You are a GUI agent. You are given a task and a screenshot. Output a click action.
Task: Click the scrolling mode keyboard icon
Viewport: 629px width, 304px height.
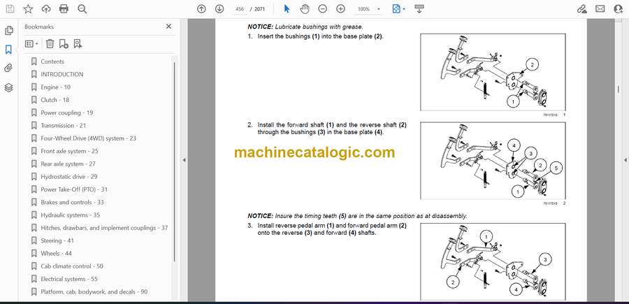pyautogui.click(x=419, y=9)
